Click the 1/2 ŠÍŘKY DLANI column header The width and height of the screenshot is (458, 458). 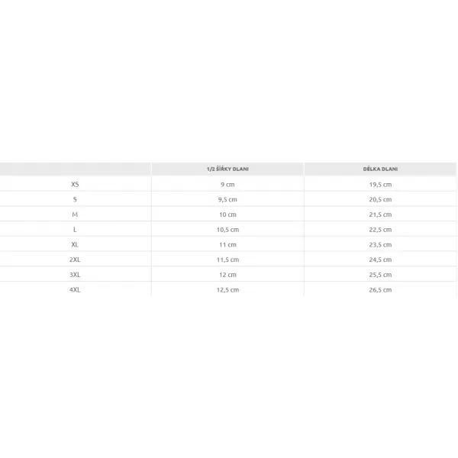tap(227, 169)
